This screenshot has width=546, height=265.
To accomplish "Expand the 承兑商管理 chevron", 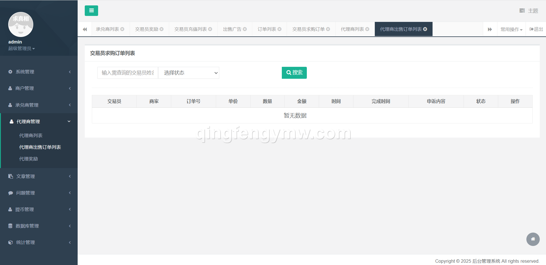I will [70, 105].
